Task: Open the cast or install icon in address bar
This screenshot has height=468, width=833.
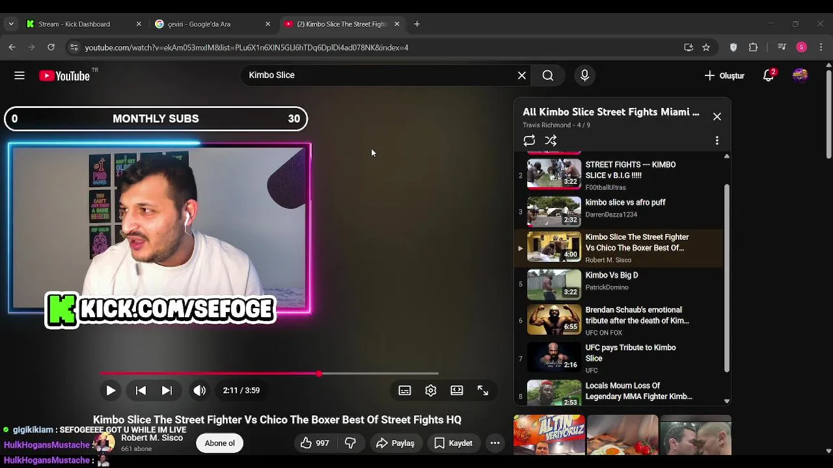Action: click(689, 47)
